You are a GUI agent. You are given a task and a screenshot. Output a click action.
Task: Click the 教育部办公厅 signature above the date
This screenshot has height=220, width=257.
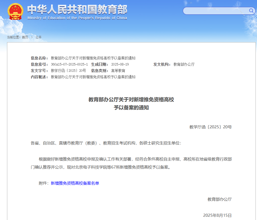coord(219,199)
